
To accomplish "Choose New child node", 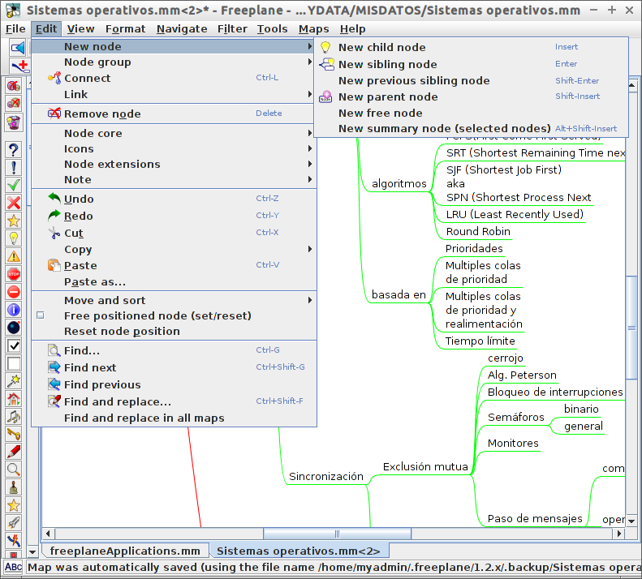I will point(471,48).
